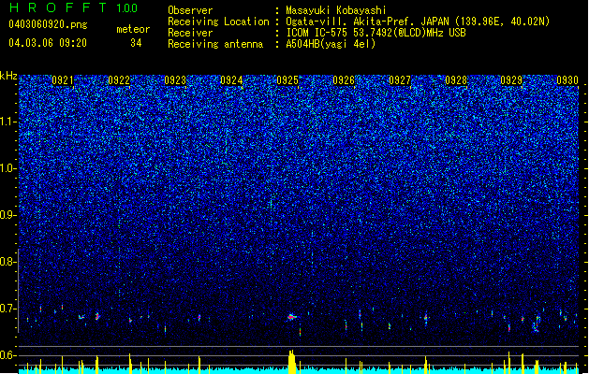
Task: Click the meteor count value 34
Action: pyautogui.click(x=136, y=43)
